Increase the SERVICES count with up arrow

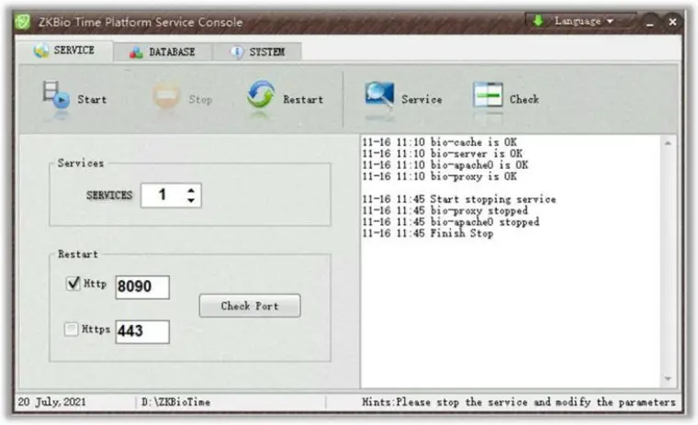[x=191, y=191]
